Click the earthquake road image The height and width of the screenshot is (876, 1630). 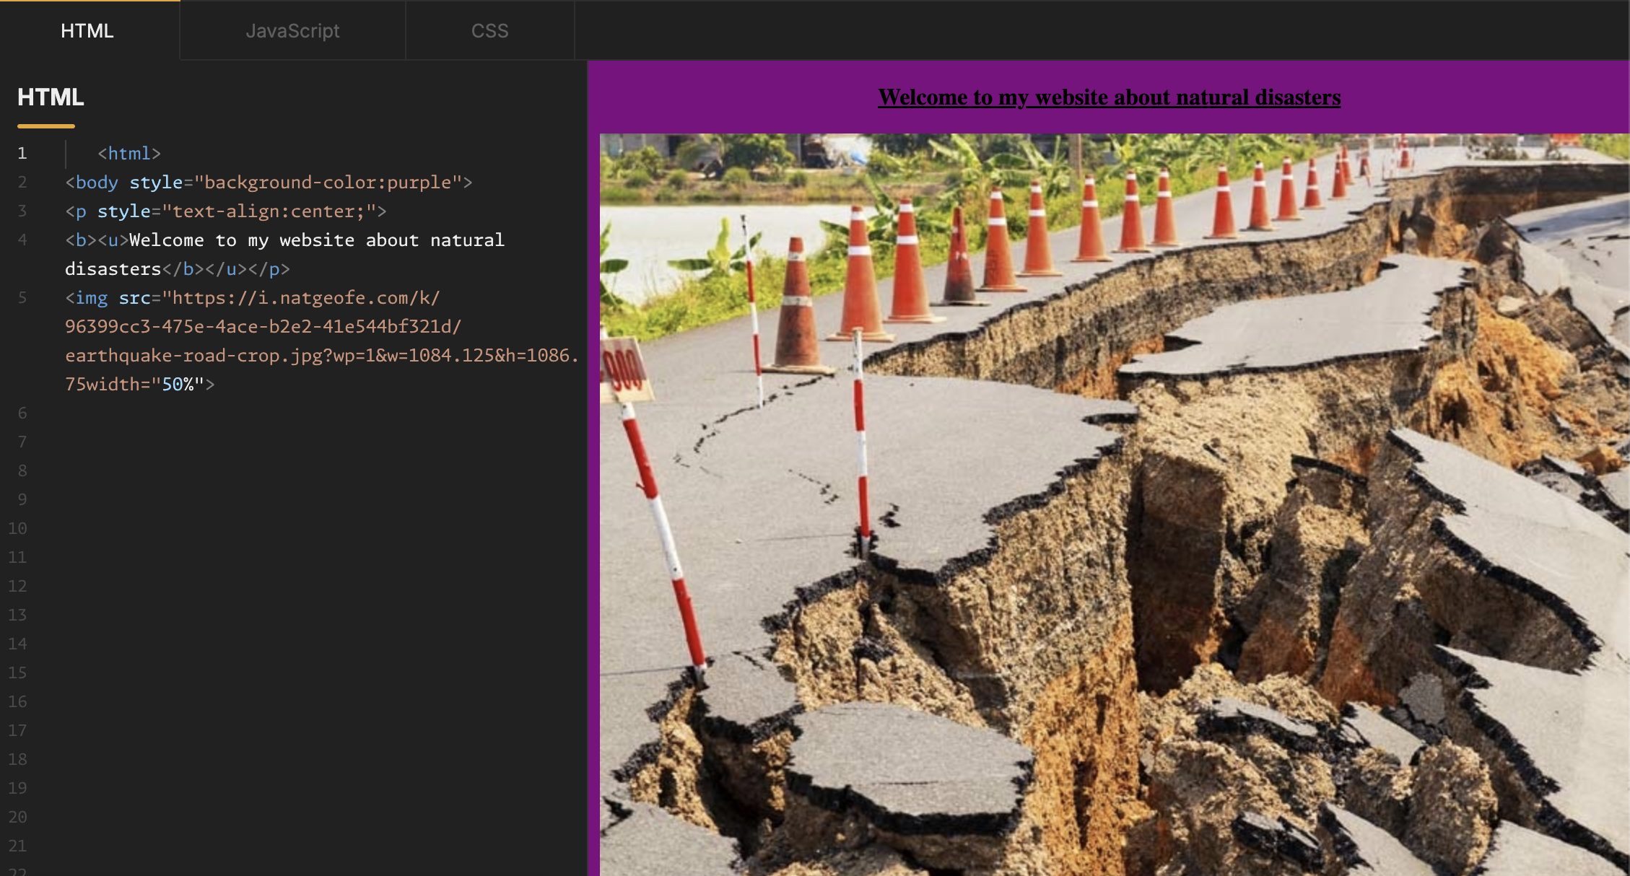point(1112,505)
